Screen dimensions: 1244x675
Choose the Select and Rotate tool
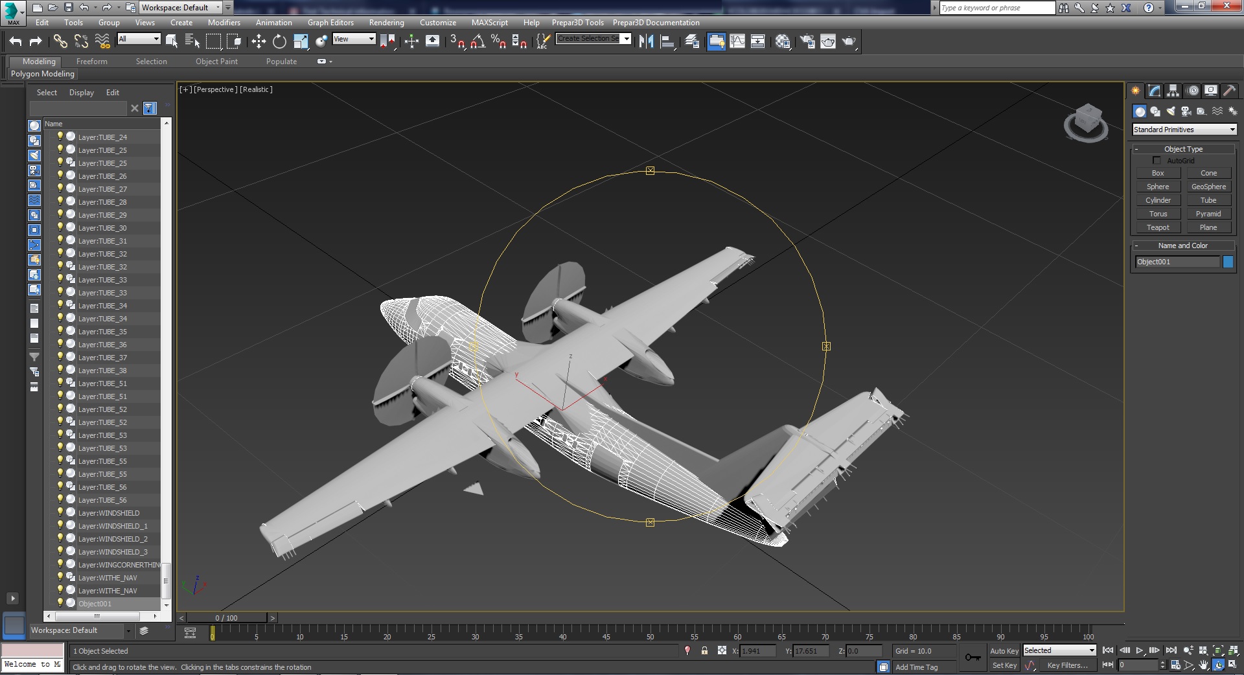pyautogui.click(x=279, y=41)
